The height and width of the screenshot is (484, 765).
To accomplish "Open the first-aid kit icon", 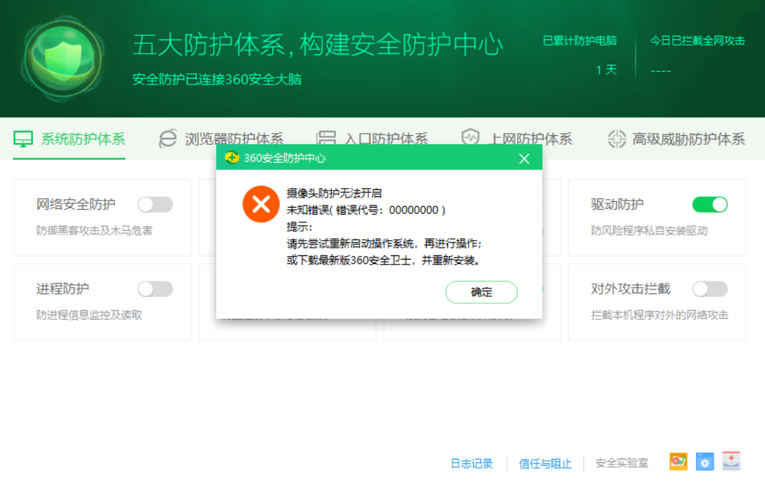I will 731,461.
